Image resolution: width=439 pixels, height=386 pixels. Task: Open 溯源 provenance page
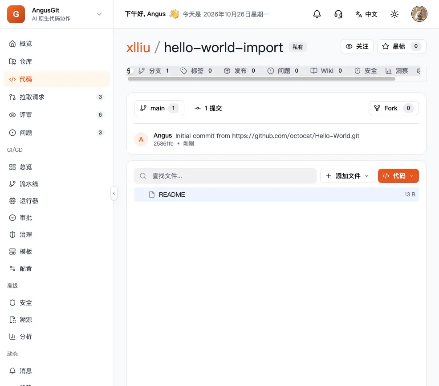[x=57, y=320]
